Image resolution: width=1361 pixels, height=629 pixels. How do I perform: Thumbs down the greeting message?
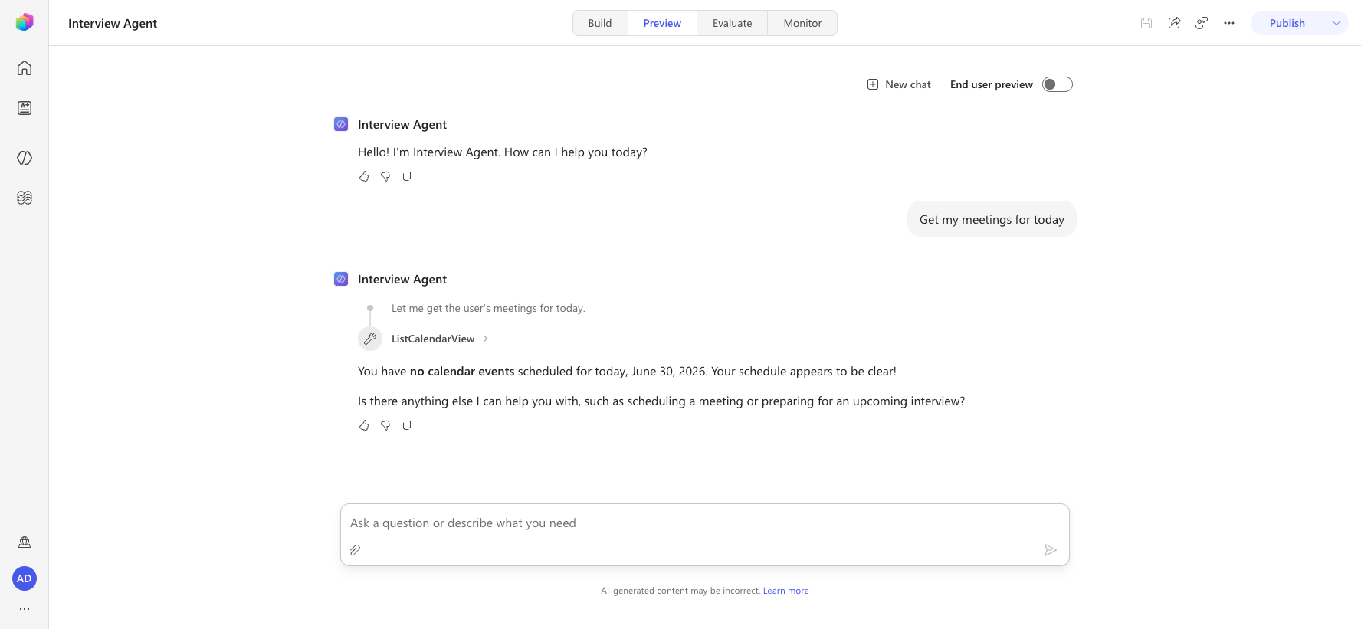coord(385,176)
